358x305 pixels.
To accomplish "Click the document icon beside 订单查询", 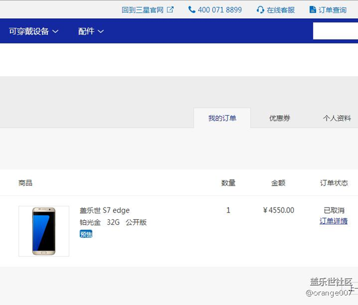I will click(x=313, y=9).
